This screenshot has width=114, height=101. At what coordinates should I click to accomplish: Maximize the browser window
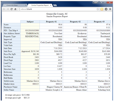[105, 2]
